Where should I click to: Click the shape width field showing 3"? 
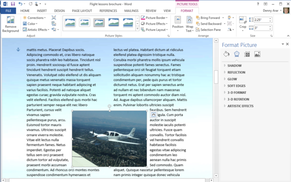pos(261,28)
